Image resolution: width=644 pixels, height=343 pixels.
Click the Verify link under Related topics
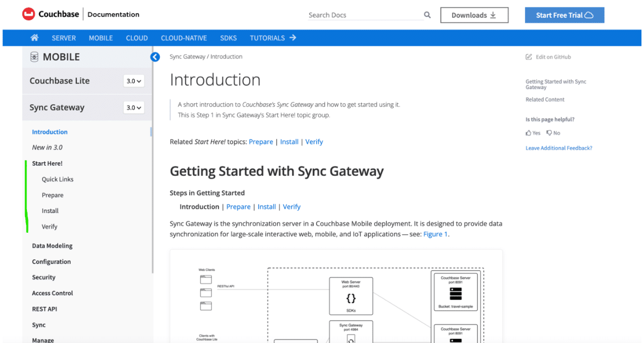point(314,142)
